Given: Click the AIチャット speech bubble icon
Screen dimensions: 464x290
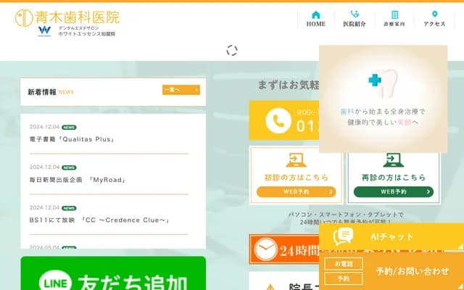Looking at the screenshot, I should (x=343, y=236).
